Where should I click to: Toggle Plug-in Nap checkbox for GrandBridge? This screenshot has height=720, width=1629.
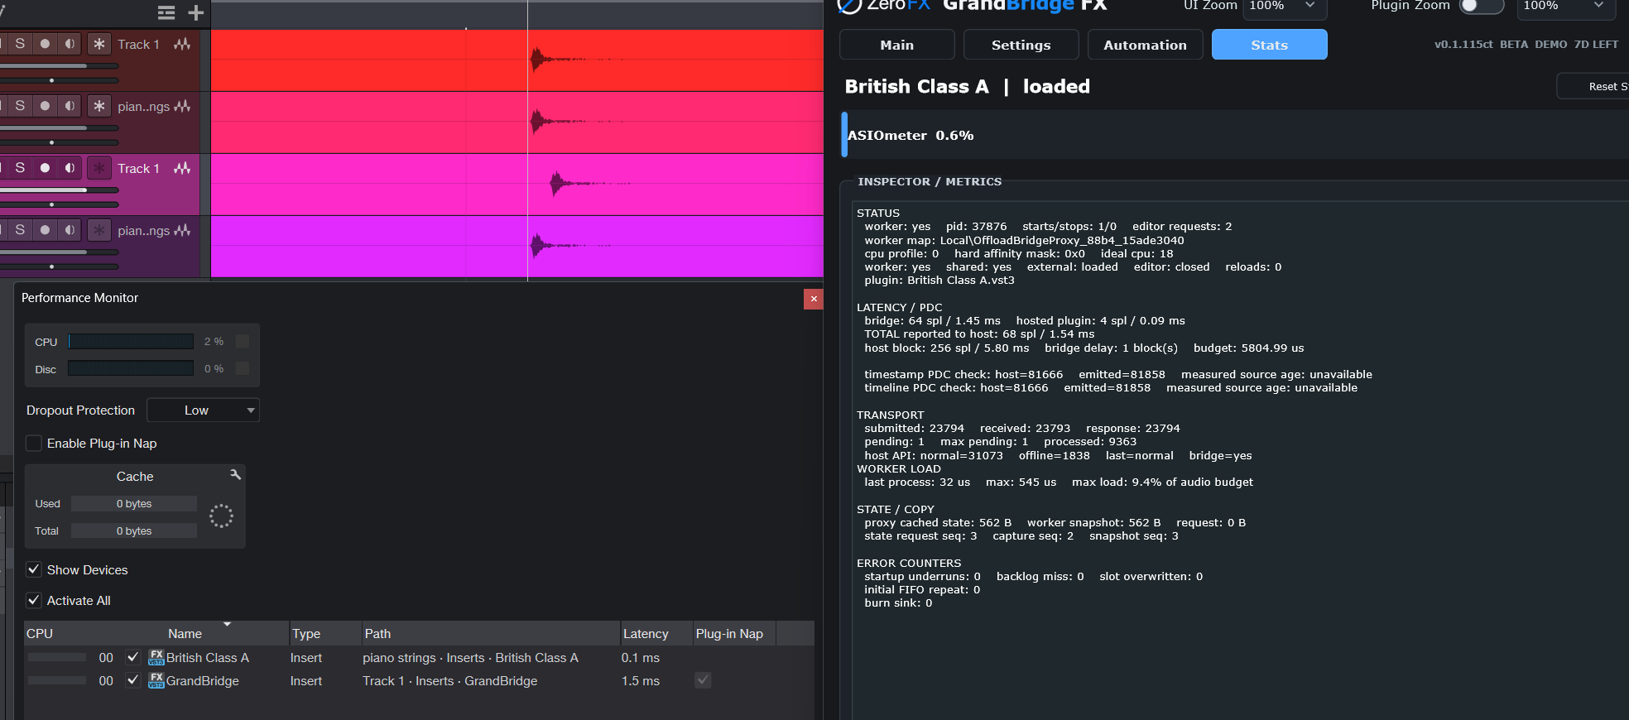tap(703, 680)
